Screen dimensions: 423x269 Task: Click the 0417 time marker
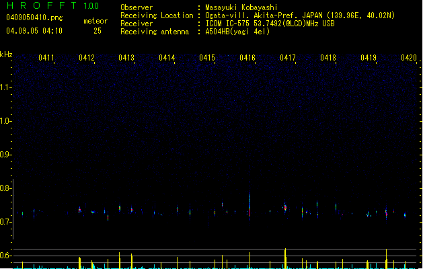click(288, 57)
